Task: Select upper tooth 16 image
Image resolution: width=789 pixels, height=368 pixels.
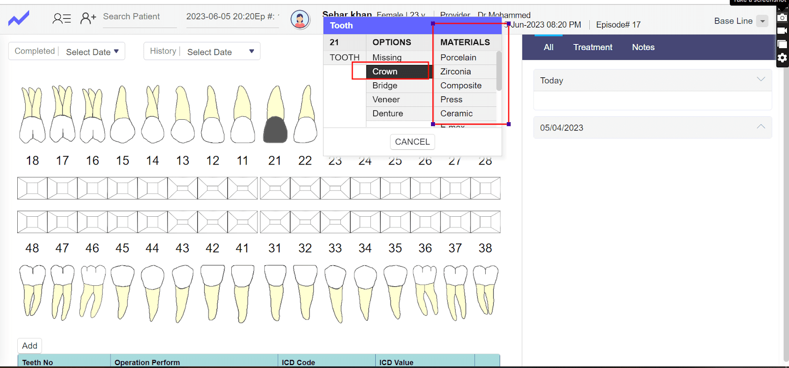Action: coord(93,115)
